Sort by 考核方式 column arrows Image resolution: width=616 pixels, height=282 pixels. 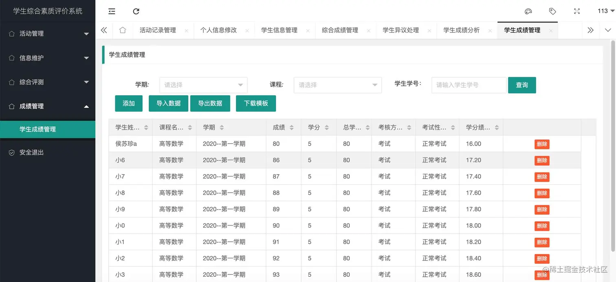(x=409, y=127)
